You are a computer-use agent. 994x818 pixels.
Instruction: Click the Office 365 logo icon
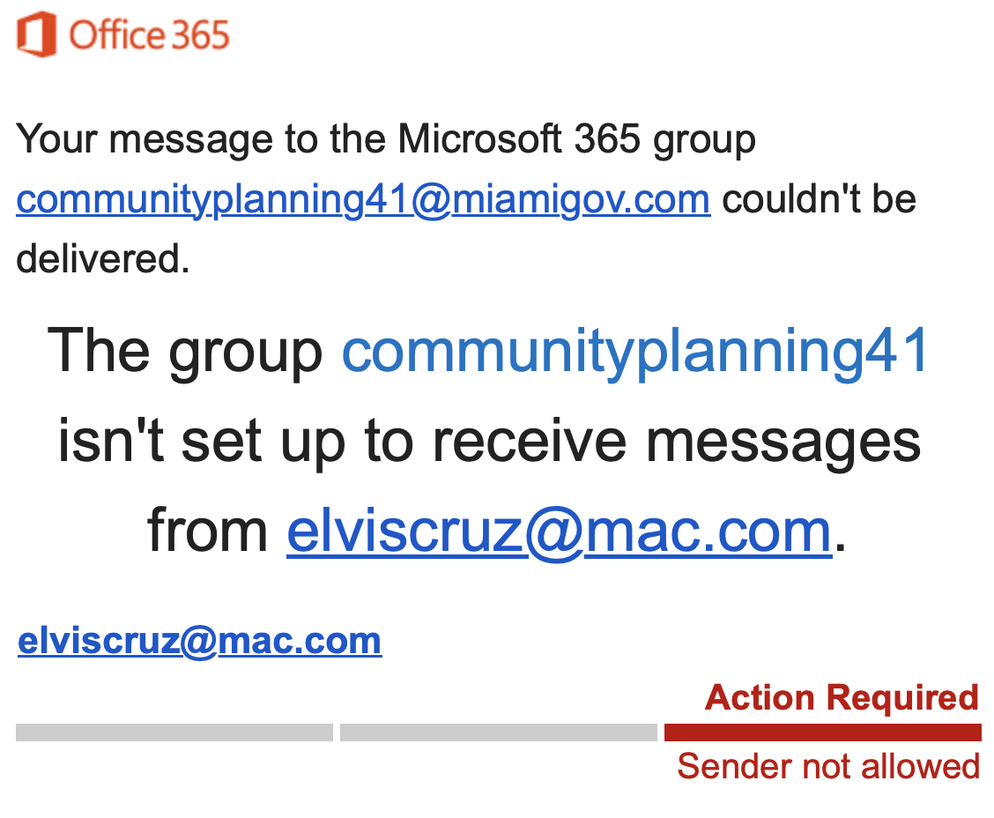(x=36, y=35)
